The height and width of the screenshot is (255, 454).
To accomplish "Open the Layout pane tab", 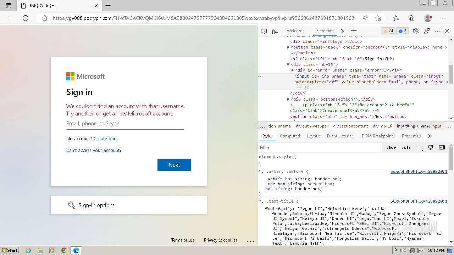I will [314, 136].
